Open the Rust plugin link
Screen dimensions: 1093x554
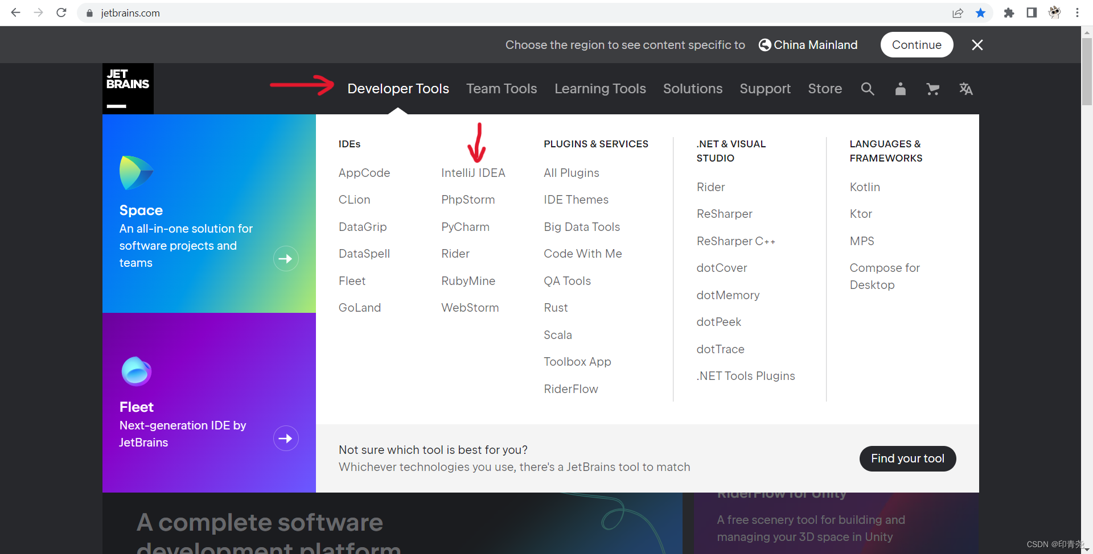[556, 308]
